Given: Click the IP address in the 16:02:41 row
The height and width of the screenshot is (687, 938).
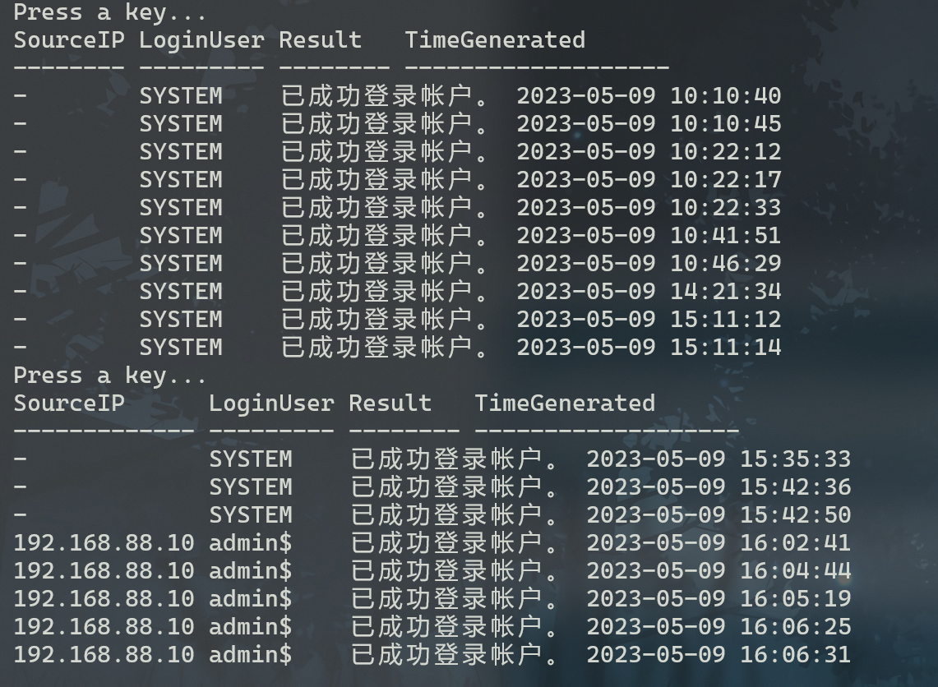Looking at the screenshot, I should [104, 543].
